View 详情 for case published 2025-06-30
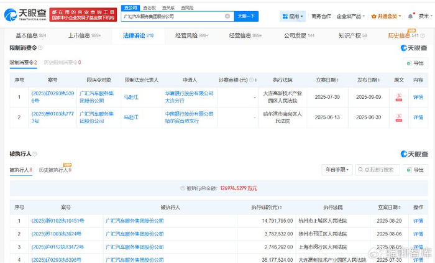 (418, 118)
